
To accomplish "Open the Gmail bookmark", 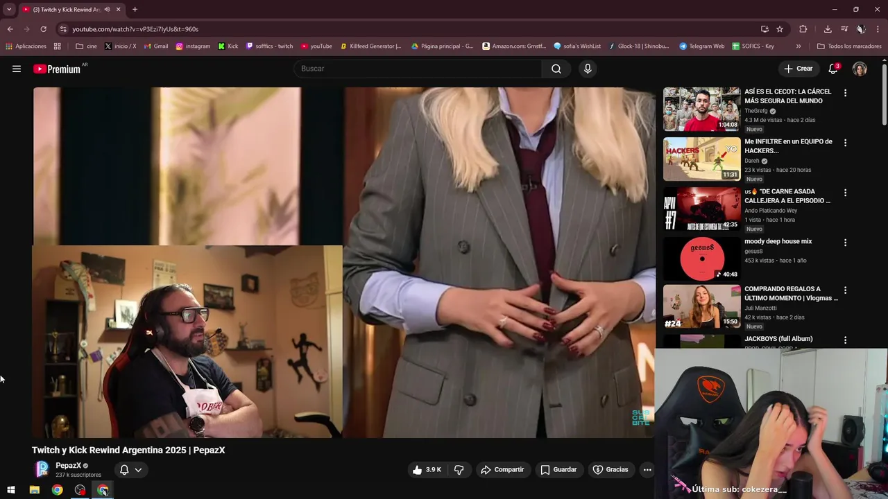I will pos(156,46).
